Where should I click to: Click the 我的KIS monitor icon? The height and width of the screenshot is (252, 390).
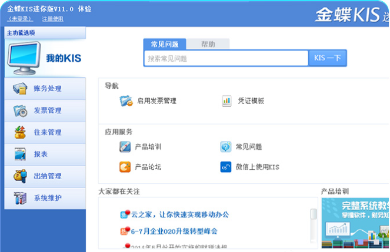pos(24,58)
